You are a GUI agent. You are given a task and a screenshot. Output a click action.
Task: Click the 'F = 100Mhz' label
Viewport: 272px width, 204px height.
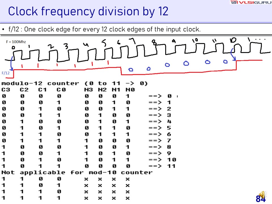(16, 42)
